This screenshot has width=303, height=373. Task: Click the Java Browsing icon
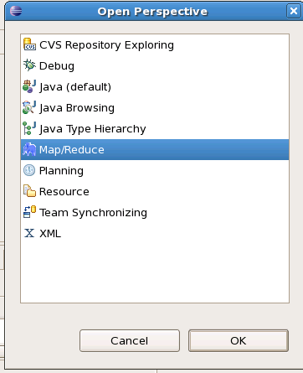tap(29, 107)
